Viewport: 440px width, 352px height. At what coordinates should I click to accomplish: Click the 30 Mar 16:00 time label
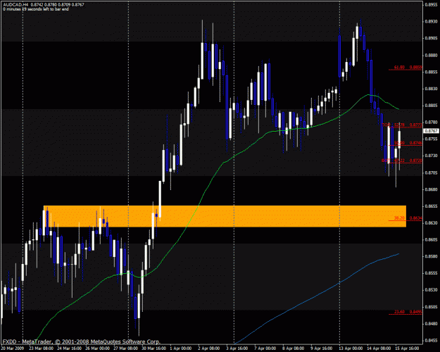pos(153,348)
